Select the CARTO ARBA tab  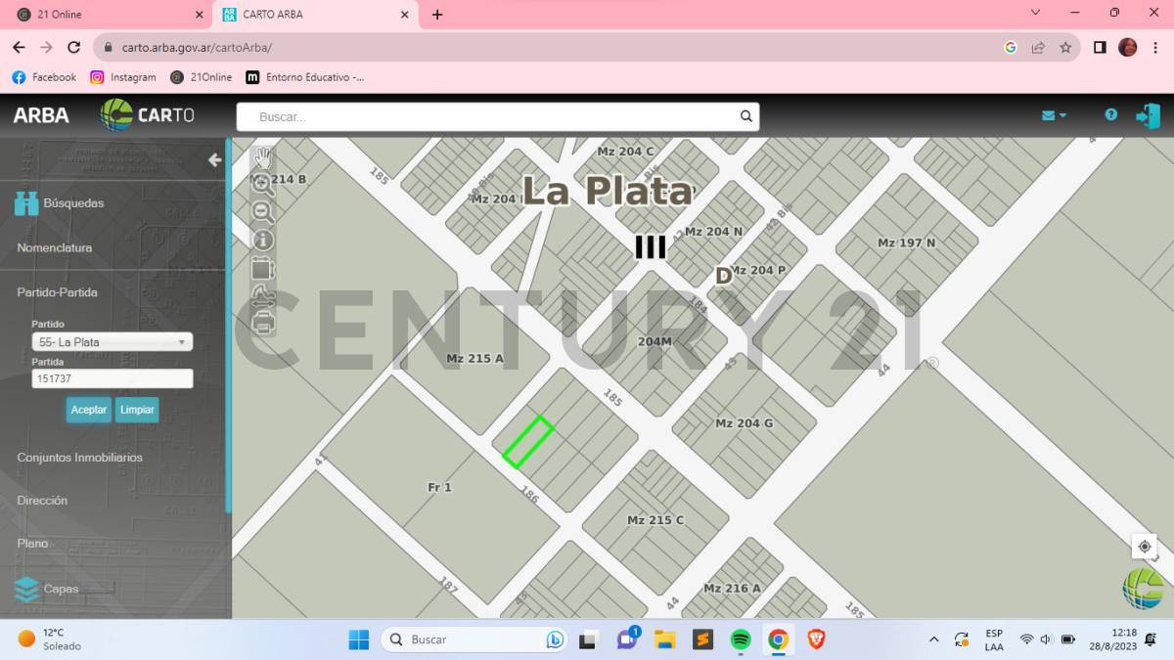[316, 15]
